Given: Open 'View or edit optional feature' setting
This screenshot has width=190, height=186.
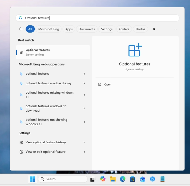Looking at the screenshot, I should tap(53, 152).
